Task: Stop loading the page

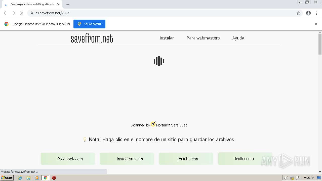Action: point(22,13)
